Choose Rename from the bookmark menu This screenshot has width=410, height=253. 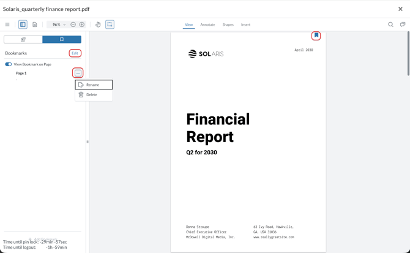click(x=94, y=85)
